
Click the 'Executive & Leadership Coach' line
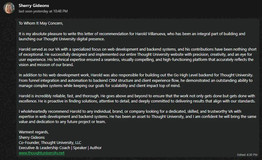pos(60,148)
